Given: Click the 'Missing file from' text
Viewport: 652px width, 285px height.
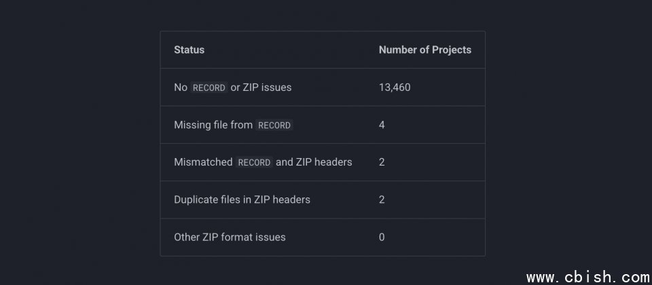Looking at the screenshot, I should click(213, 125).
